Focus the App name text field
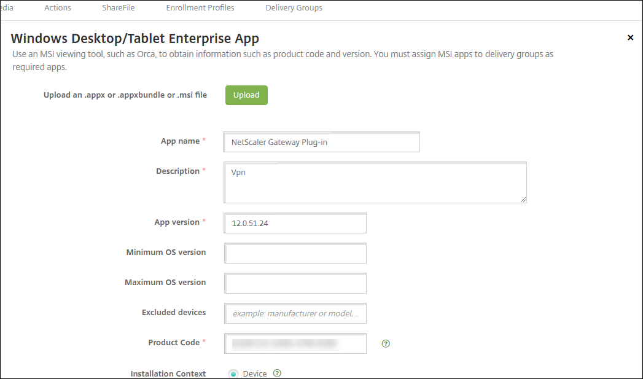The image size is (643, 379). (x=322, y=142)
